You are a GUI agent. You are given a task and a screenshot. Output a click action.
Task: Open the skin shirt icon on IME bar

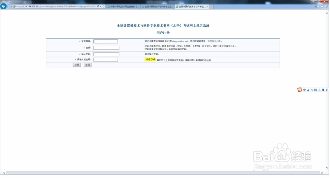pos(323,90)
